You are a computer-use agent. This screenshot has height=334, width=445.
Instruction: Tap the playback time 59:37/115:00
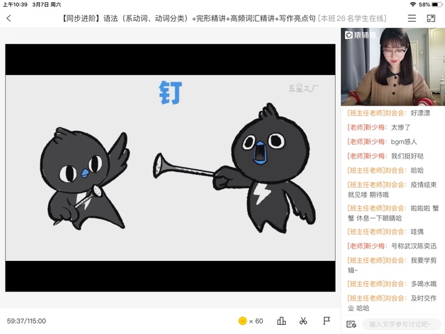click(x=26, y=321)
